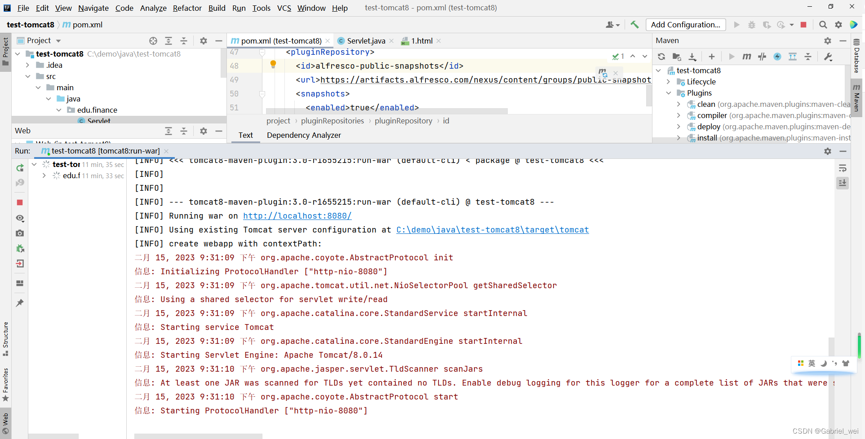865x439 pixels.
Task: Click Add Configuration button
Action: 685,25
